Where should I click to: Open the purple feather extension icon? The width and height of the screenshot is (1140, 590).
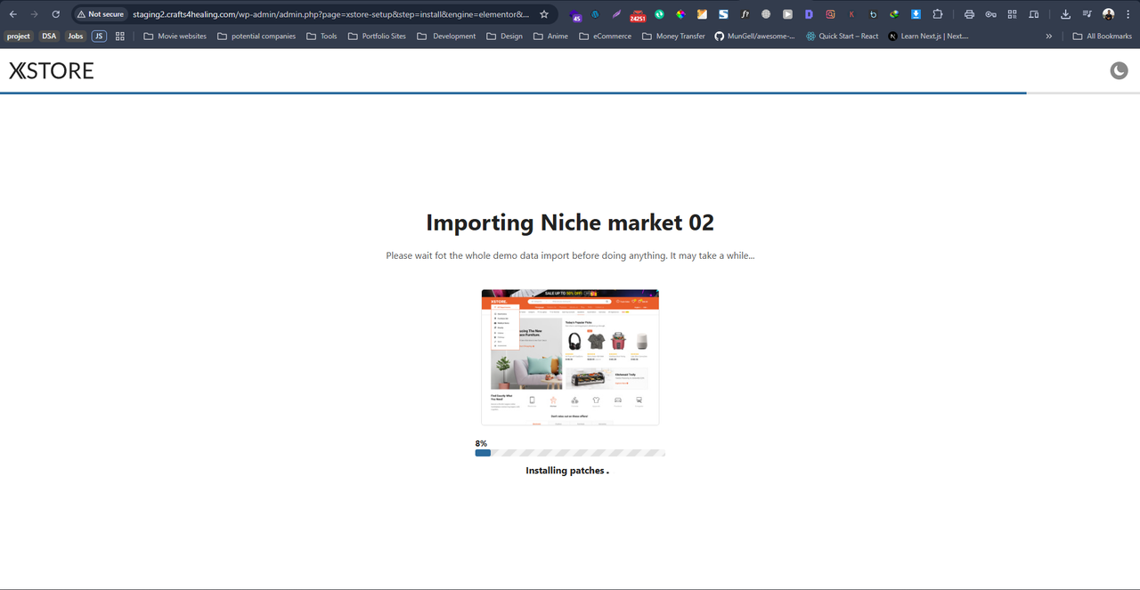616,14
